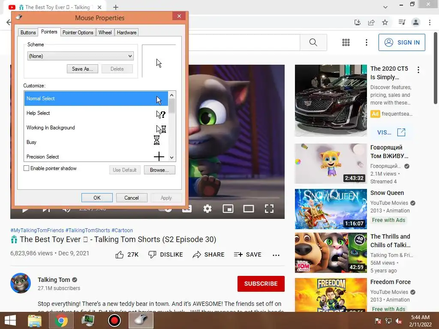Share the video via SHARE button
Viewport: 439px width, 329px height.
click(209, 254)
